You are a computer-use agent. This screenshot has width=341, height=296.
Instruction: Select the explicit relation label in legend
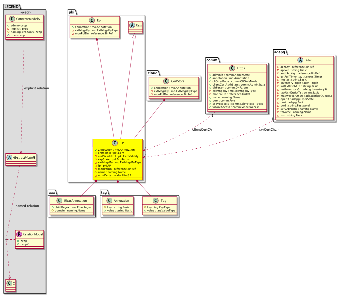36,88
